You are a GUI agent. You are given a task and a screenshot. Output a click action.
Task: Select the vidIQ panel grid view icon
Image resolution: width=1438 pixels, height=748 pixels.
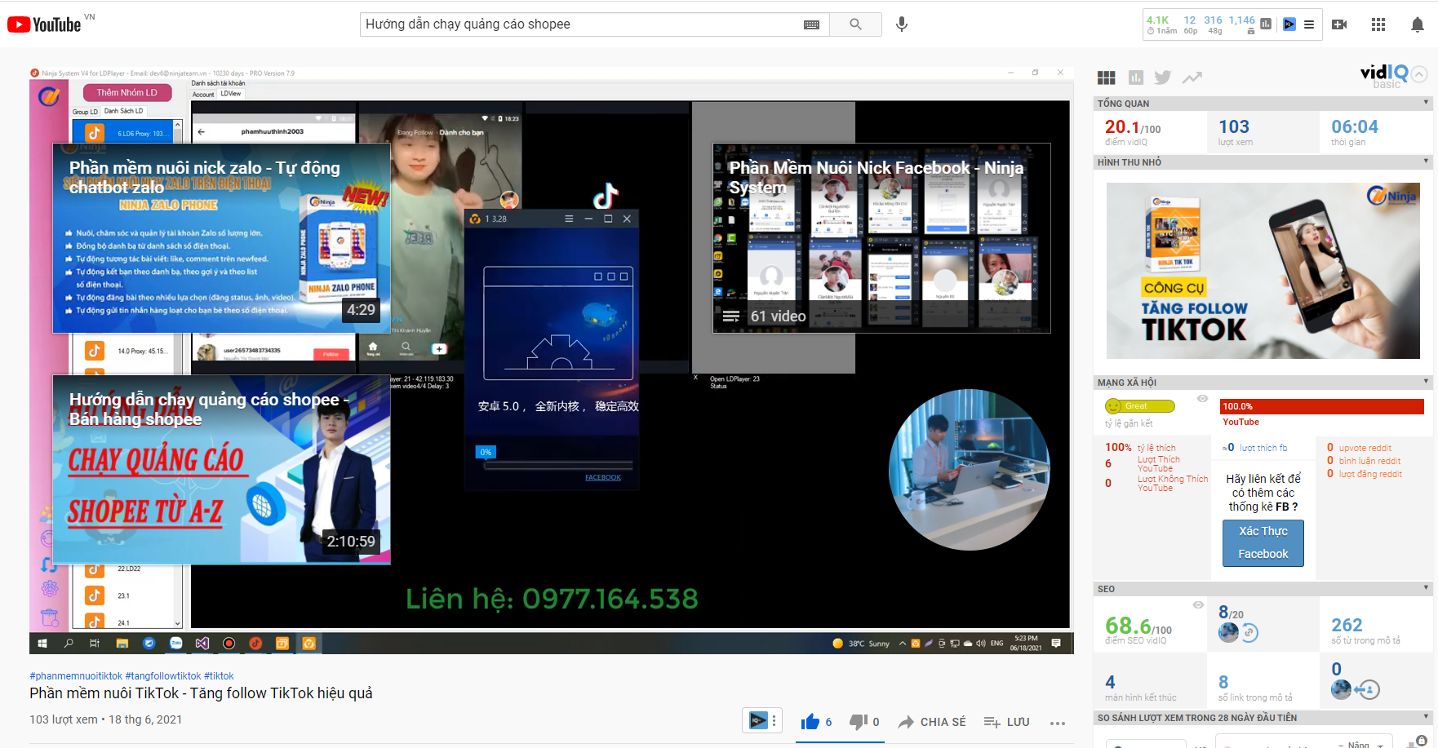[x=1107, y=77]
